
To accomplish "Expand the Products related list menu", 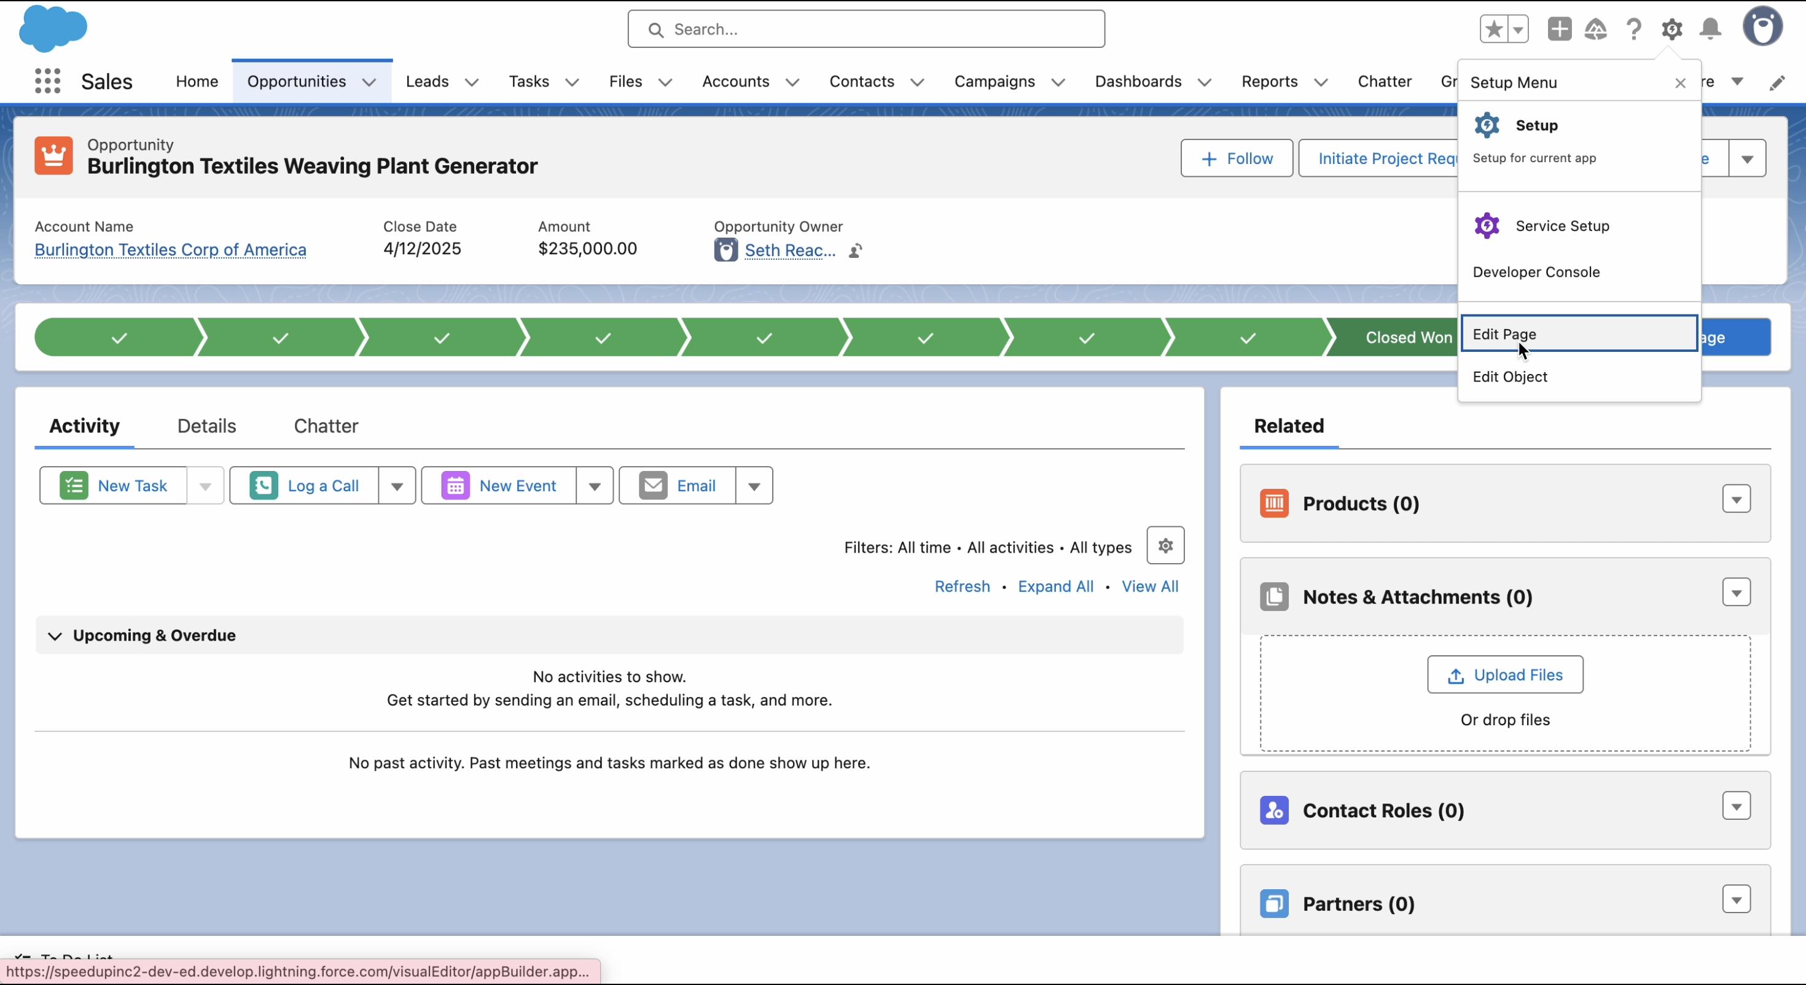I will (1736, 500).
